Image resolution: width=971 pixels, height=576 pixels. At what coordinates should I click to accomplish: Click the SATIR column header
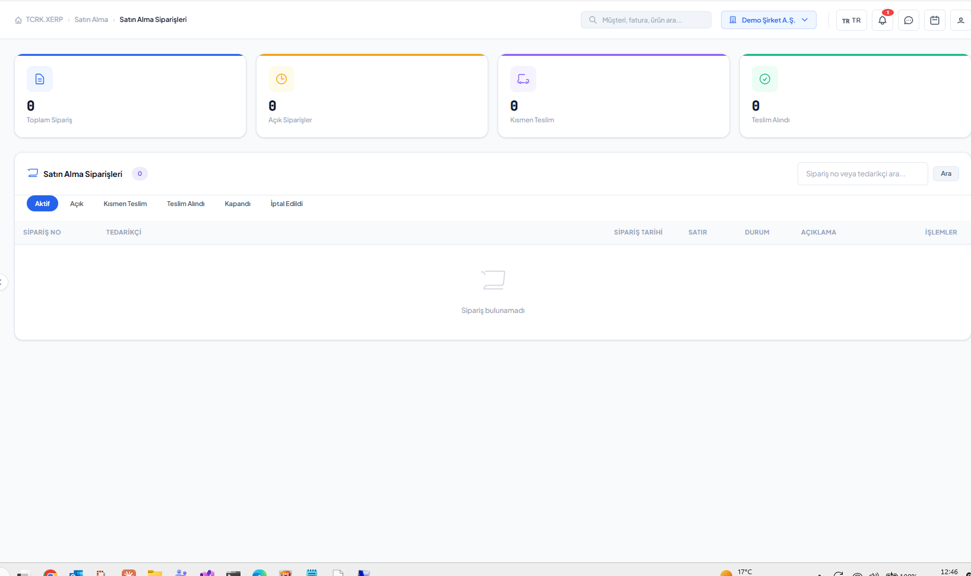pyautogui.click(x=698, y=232)
